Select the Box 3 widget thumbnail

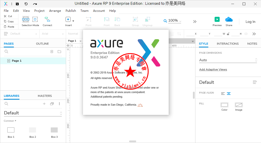click(54, 130)
